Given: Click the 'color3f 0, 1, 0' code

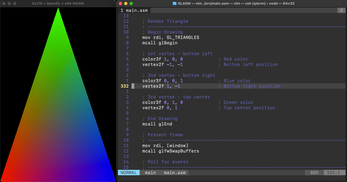Looking at the screenshot, I should [163, 102].
